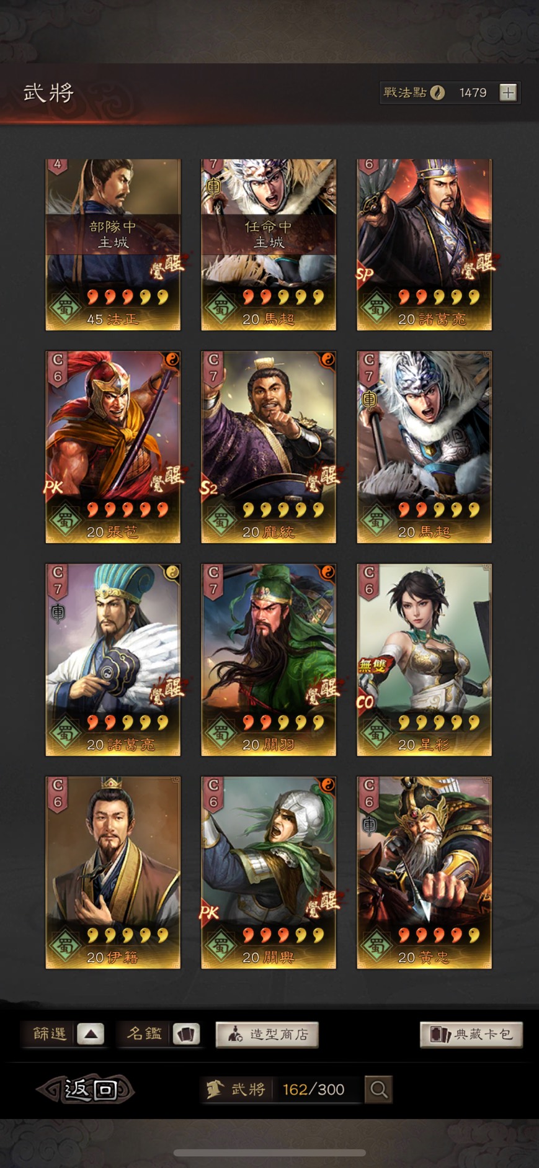Image resolution: width=539 pixels, height=1168 pixels.
Task: Open the PK 關興 card
Action: (269, 873)
